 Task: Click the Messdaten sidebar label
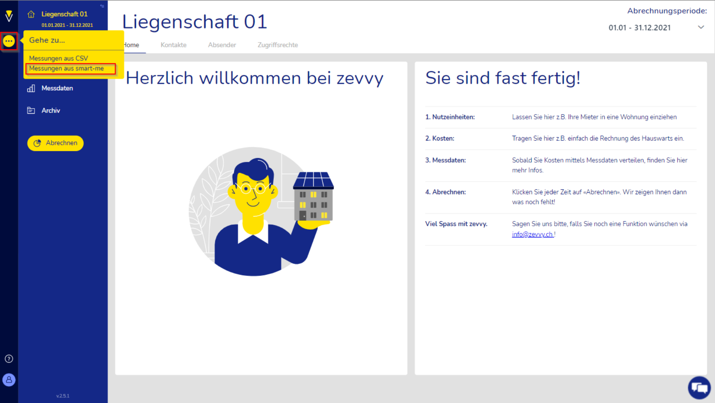pos(57,88)
